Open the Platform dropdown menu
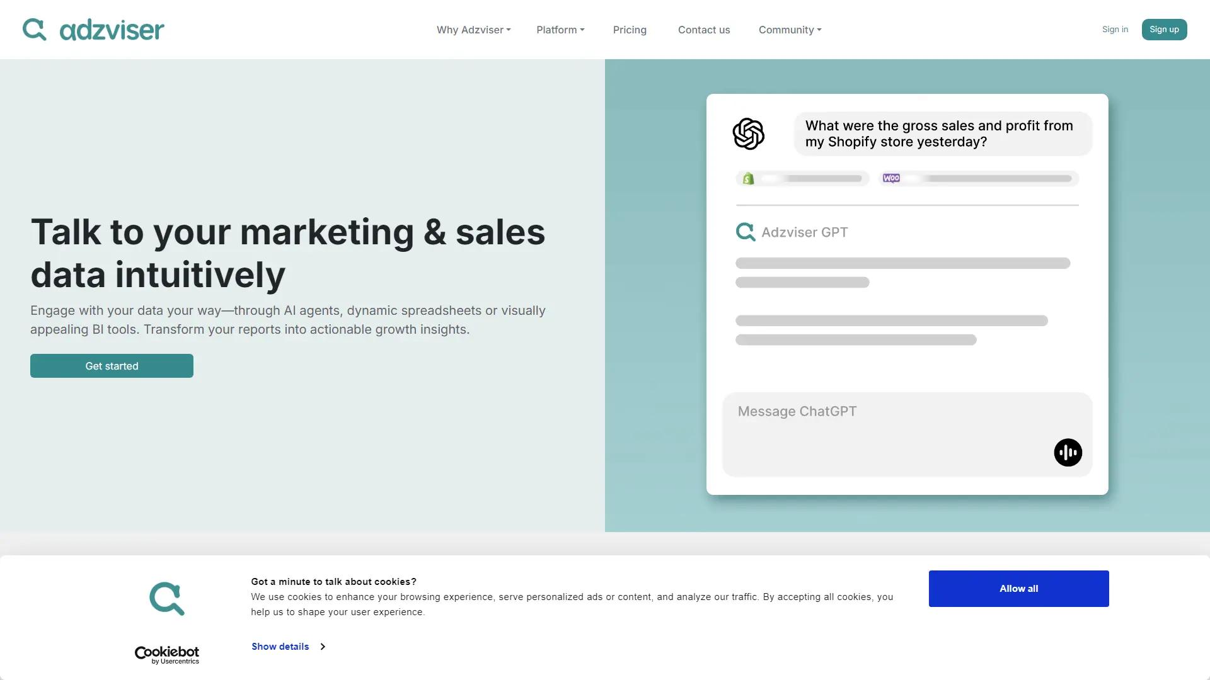 [560, 30]
